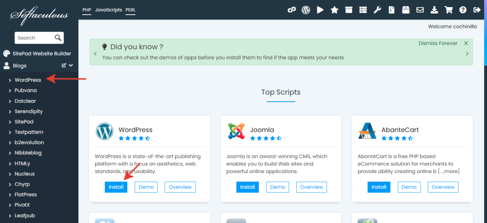Switch to the PHP scripts tab
The width and height of the screenshot is (487, 223).
87,10
